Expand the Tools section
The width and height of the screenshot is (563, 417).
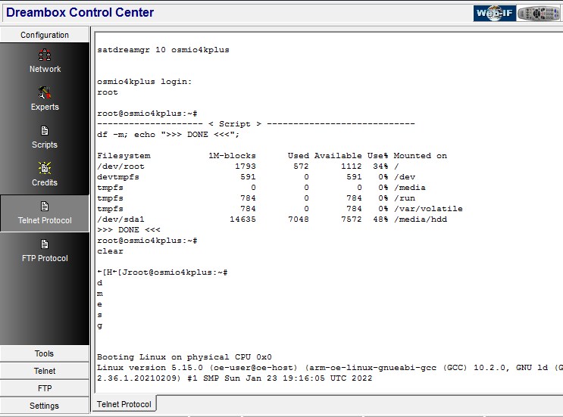45,353
